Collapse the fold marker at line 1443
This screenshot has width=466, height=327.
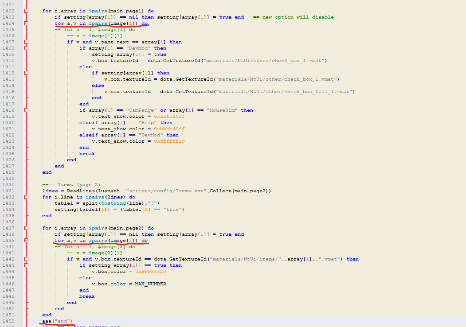25,265
